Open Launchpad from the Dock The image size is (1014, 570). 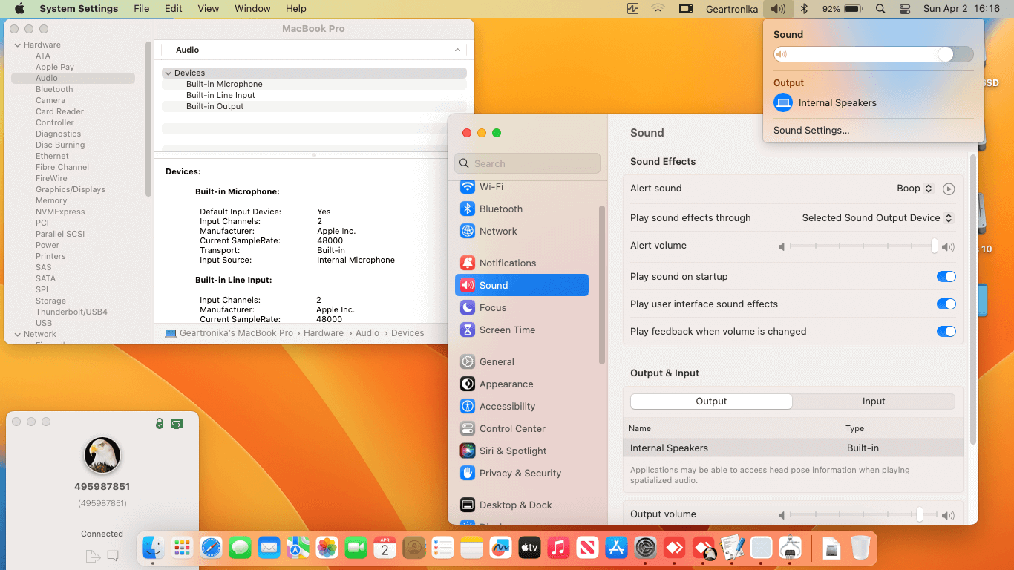click(x=182, y=548)
